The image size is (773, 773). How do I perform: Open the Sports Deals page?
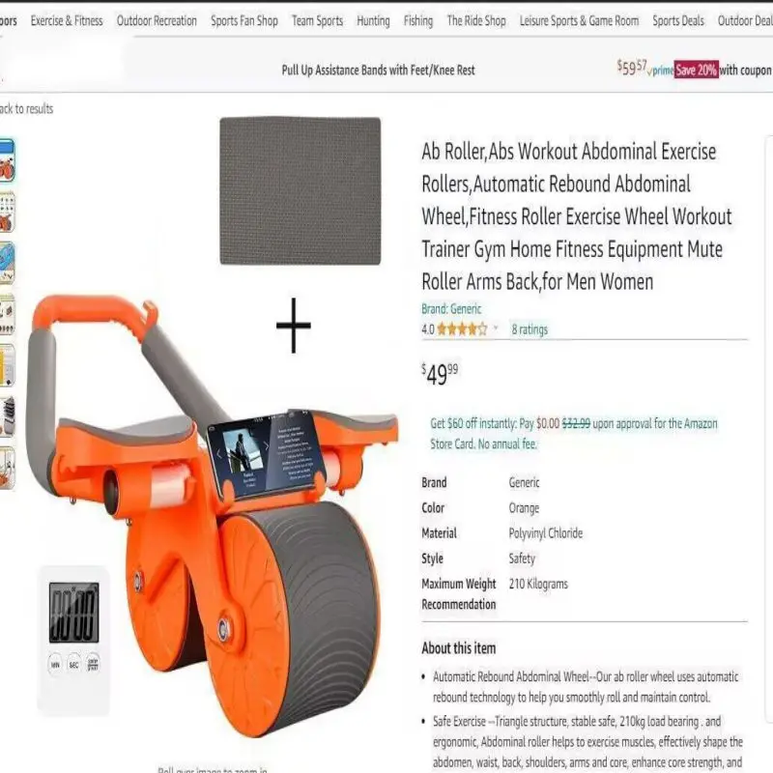[x=678, y=20]
